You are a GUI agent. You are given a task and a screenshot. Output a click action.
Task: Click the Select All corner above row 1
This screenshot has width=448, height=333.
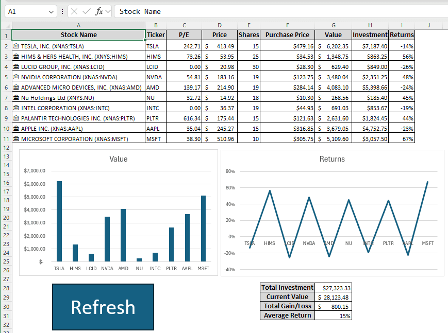pyautogui.click(x=7, y=25)
